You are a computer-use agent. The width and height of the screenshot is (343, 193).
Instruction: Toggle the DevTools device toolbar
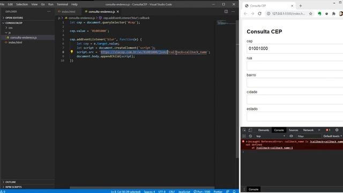click(x=250, y=130)
